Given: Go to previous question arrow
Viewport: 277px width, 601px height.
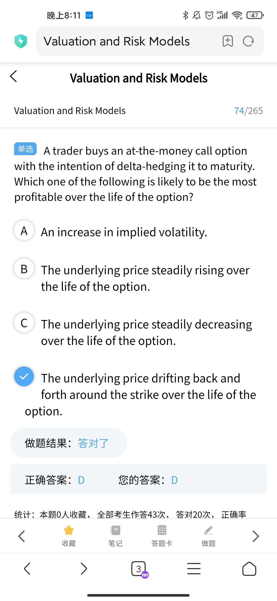Looking at the screenshot, I should [x=22, y=536].
